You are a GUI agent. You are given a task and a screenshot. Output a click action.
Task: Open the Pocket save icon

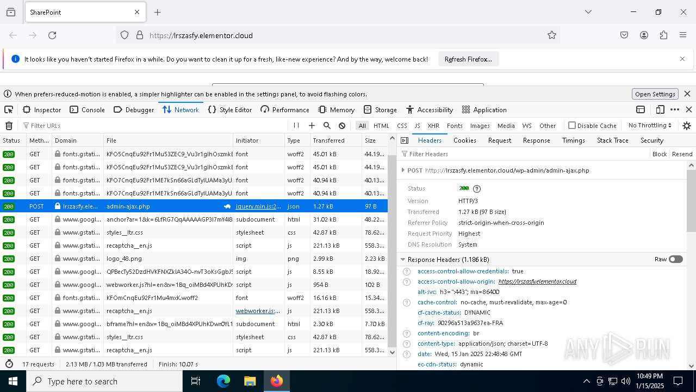pyautogui.click(x=624, y=35)
